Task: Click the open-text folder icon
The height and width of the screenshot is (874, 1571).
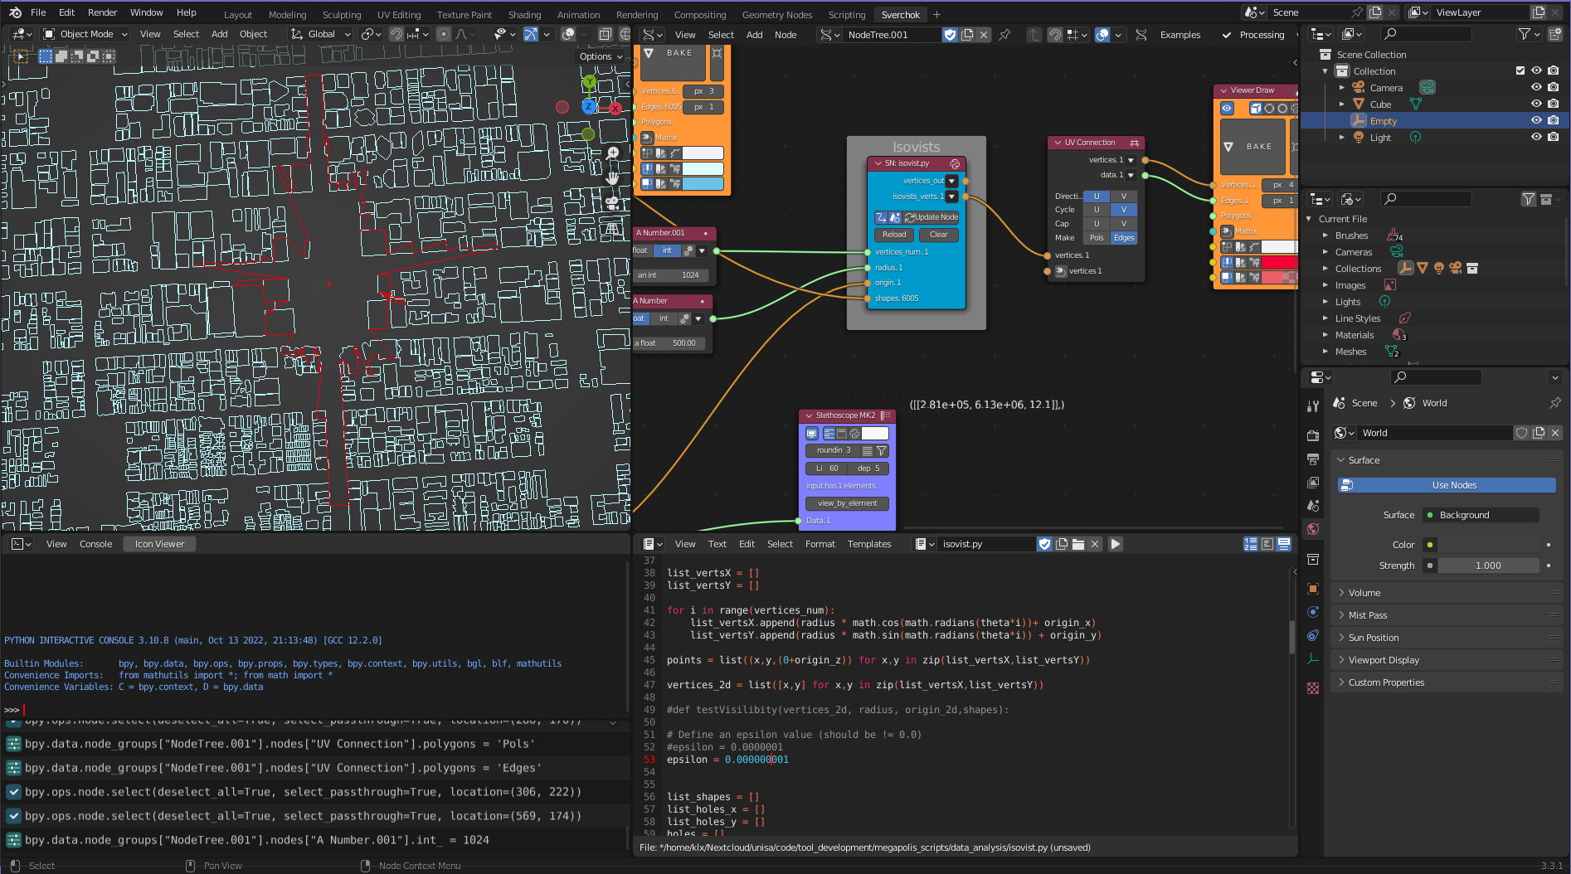Action: (x=1078, y=544)
